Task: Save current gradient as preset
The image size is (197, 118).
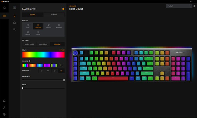Action: 61,65
